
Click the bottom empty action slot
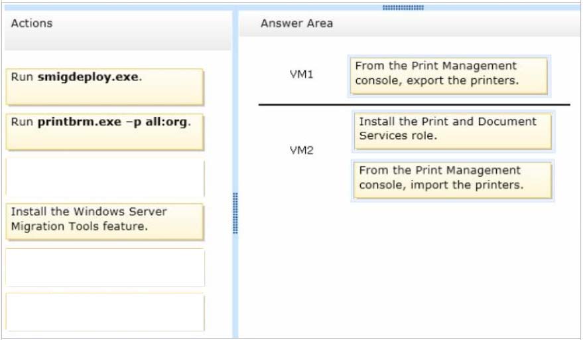pos(105,312)
